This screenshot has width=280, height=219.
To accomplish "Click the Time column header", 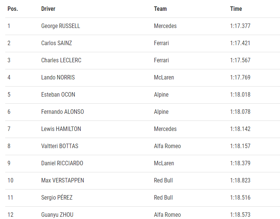I will point(236,9).
